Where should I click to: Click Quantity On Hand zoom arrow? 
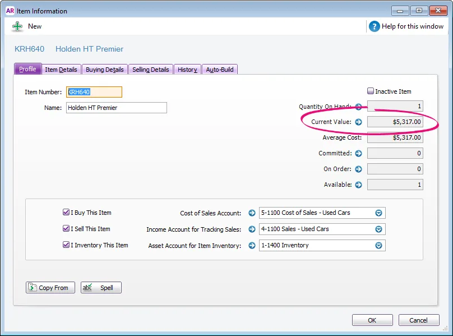click(x=358, y=107)
